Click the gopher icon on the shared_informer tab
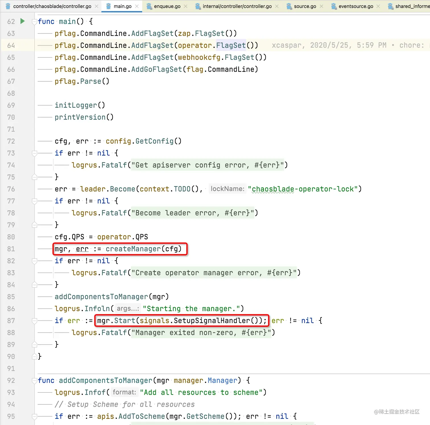 (x=390, y=6)
